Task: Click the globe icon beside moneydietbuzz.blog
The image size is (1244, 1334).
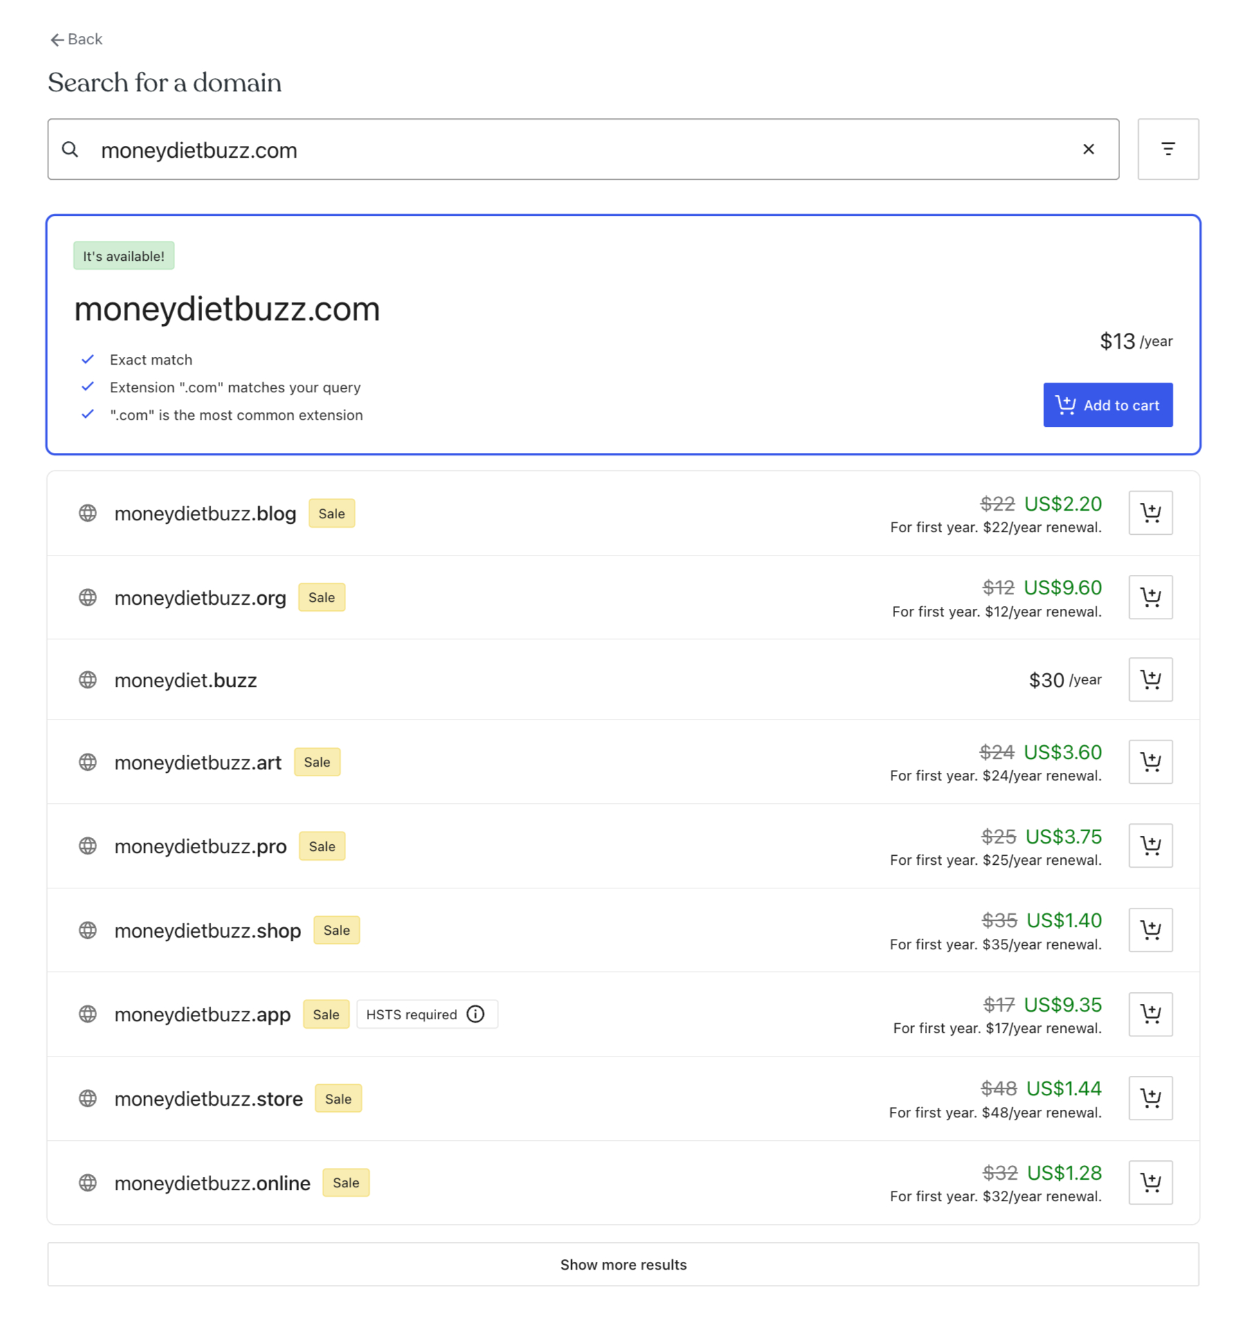Action: [88, 513]
